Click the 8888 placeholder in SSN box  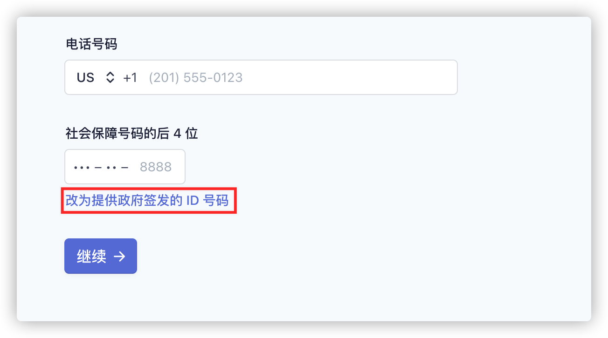tap(156, 167)
